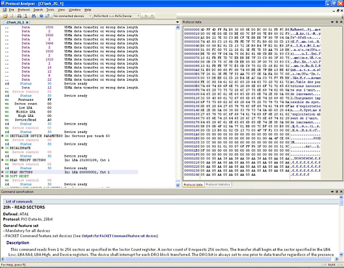Collapse the RECALIBRATE command node

2,148
